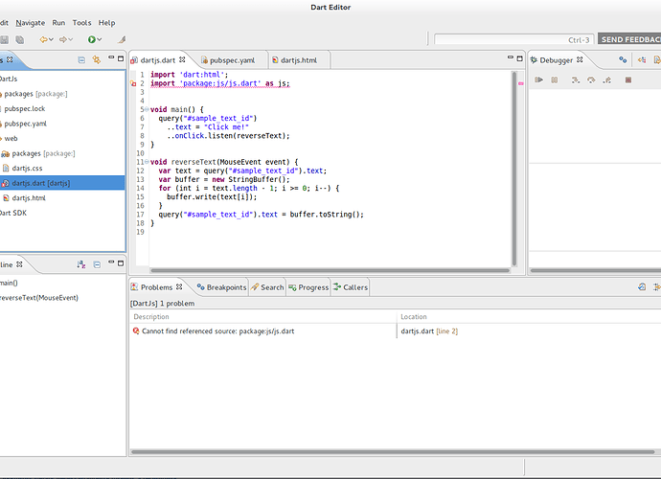Click the Terminate debugger stop icon

point(628,80)
